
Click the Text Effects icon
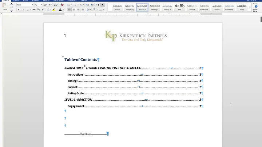[48, 9]
